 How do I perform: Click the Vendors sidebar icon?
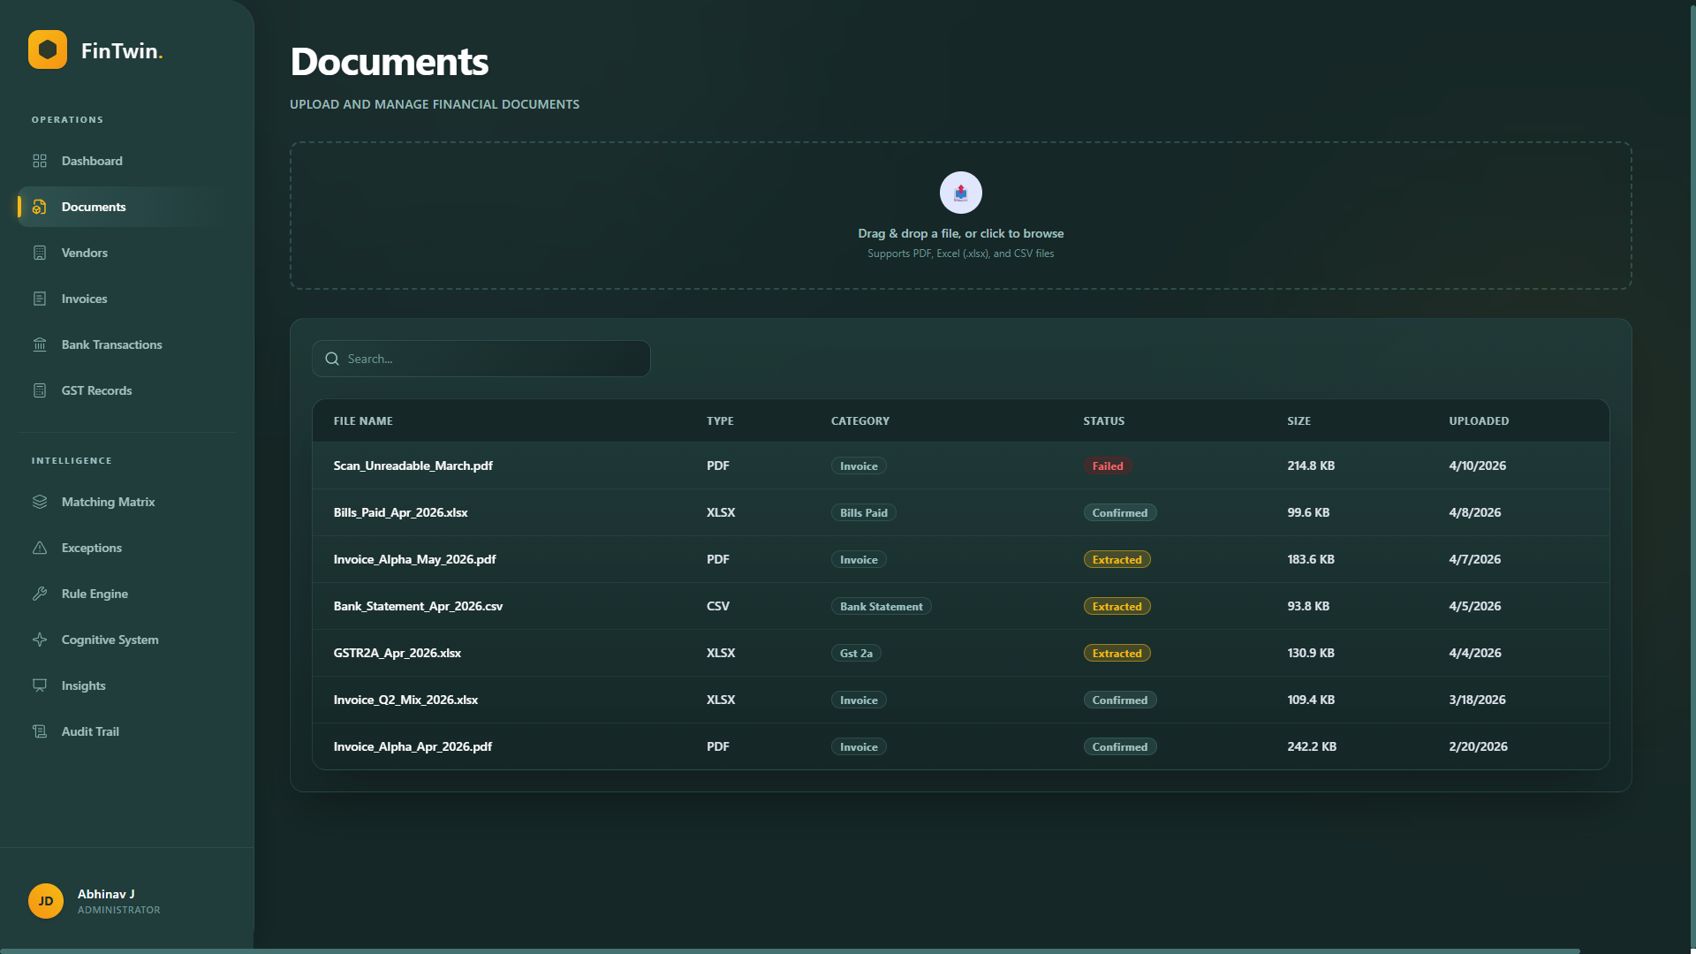(40, 253)
